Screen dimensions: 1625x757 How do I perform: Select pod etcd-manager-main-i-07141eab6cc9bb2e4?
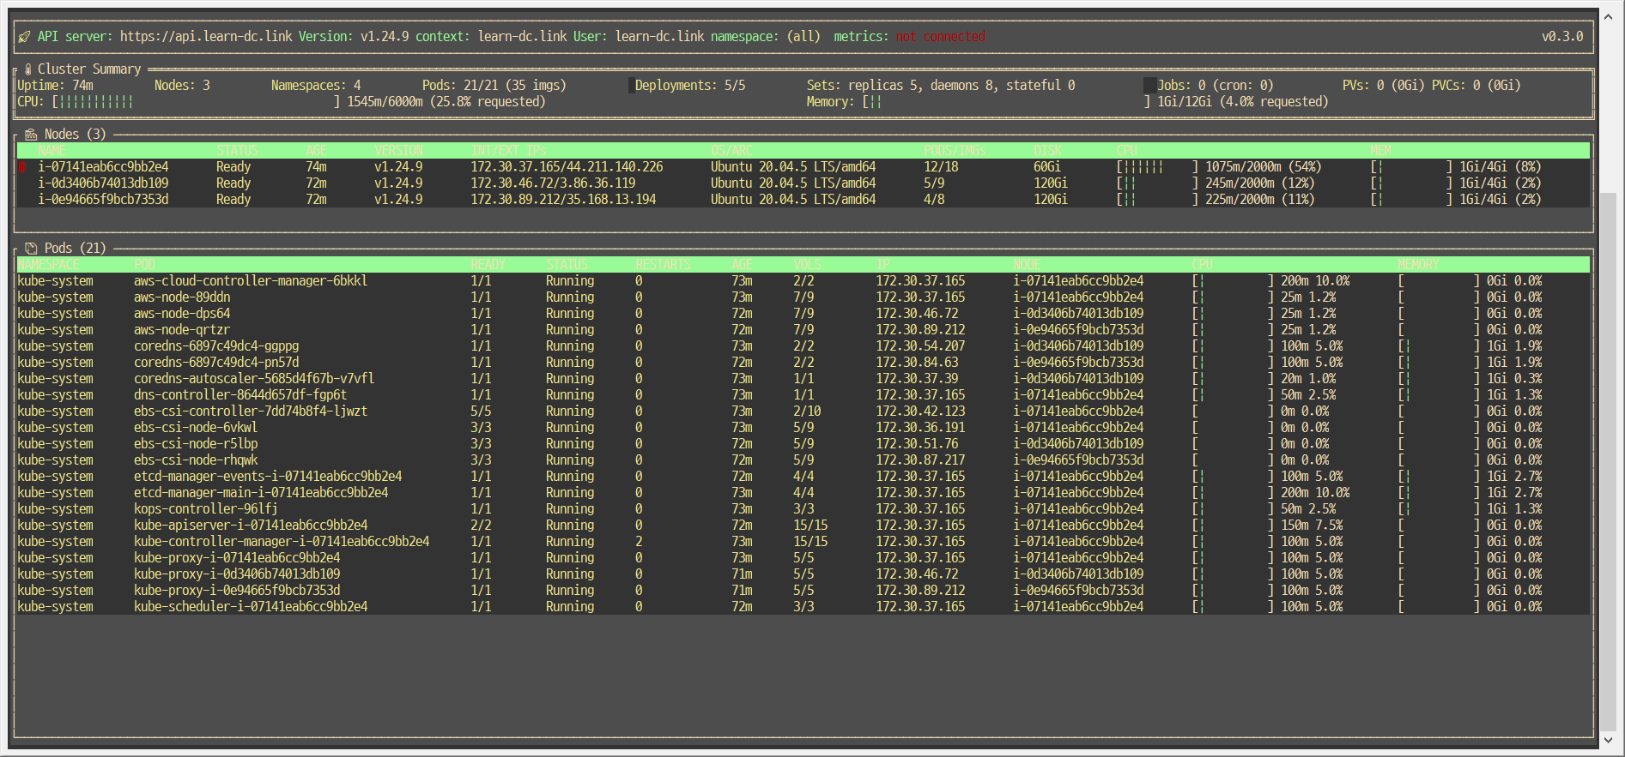[803, 493]
